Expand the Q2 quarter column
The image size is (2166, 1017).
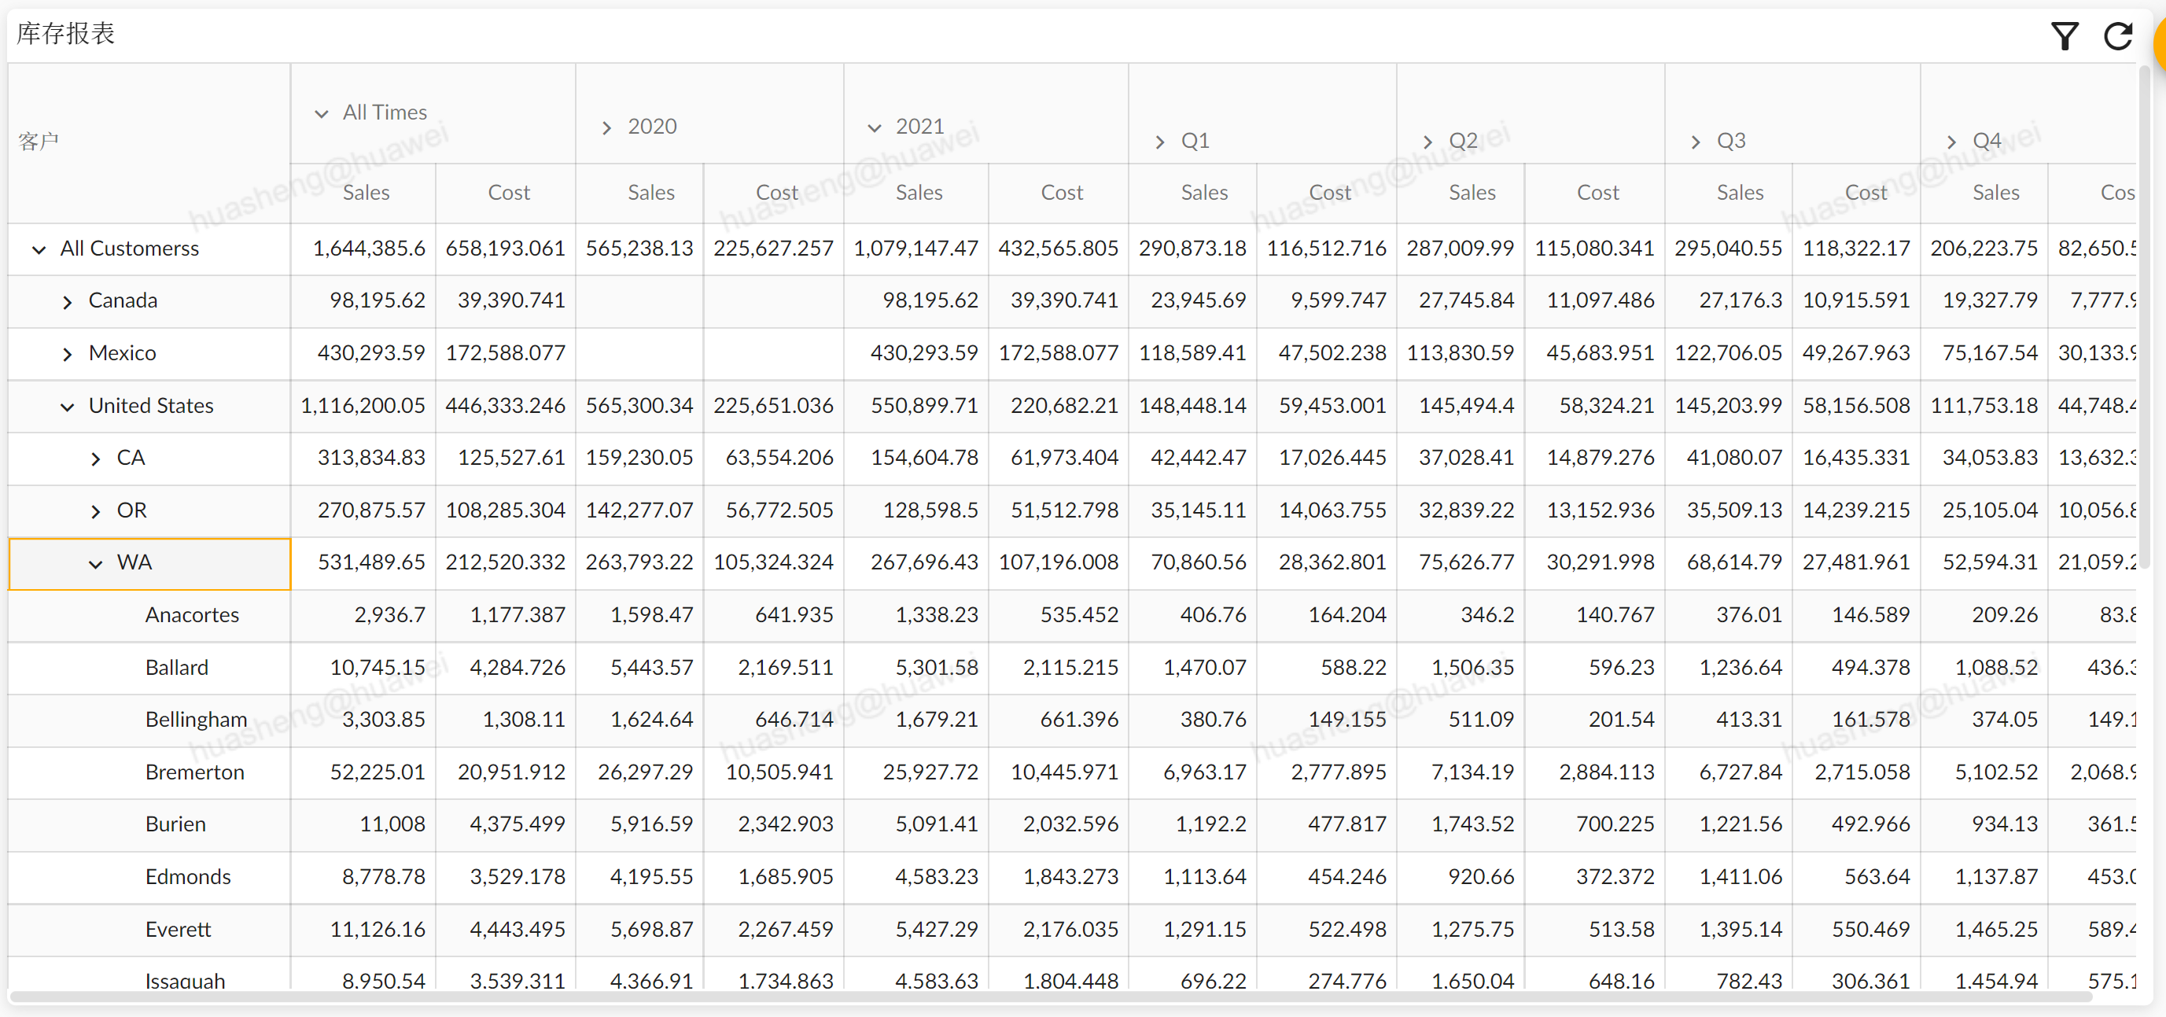1427,142
